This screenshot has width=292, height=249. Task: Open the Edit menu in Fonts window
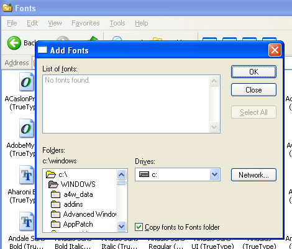[32, 23]
